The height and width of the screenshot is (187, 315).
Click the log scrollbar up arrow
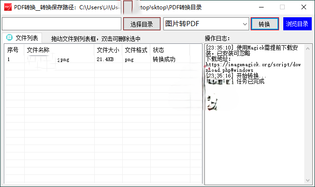(308, 48)
